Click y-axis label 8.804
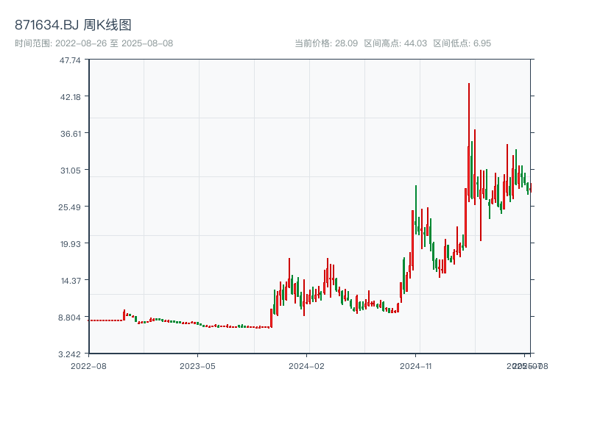Image resolution: width=589 pixels, height=441 pixels. (x=69, y=318)
